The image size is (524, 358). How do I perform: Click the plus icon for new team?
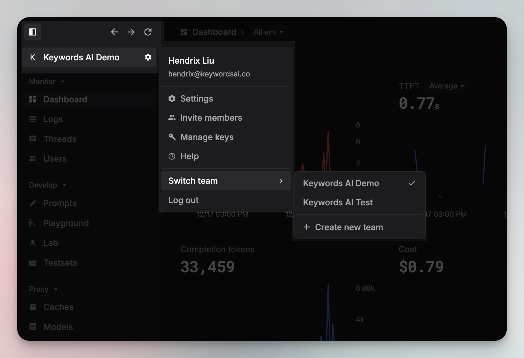(307, 227)
